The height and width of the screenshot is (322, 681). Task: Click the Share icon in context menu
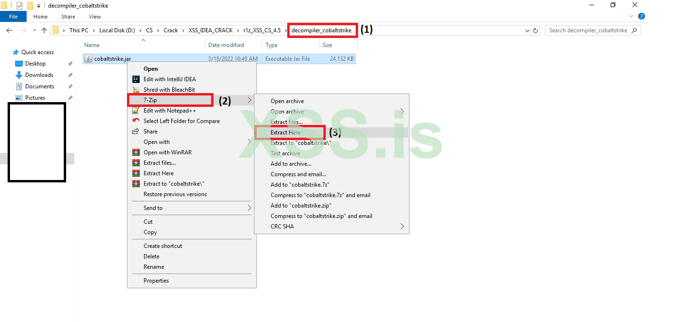(136, 132)
